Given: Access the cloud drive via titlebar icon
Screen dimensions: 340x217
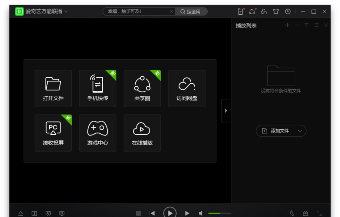Looking at the screenshot, I should [x=264, y=12].
